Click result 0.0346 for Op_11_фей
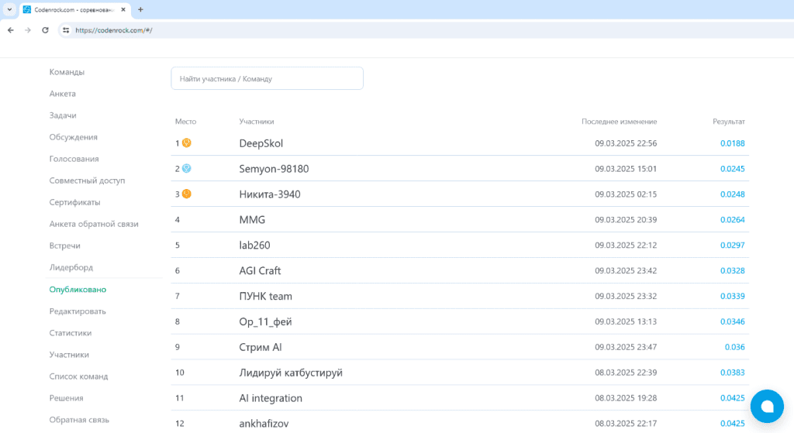 [x=733, y=321]
